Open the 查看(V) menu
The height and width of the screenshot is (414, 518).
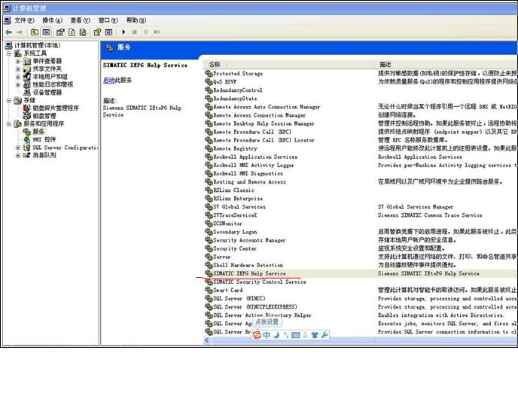(x=81, y=20)
